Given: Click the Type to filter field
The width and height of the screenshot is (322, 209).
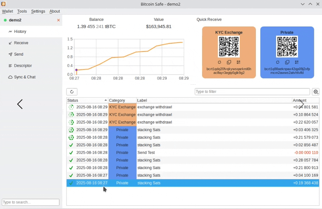Looking at the screenshot, I should (252, 92).
